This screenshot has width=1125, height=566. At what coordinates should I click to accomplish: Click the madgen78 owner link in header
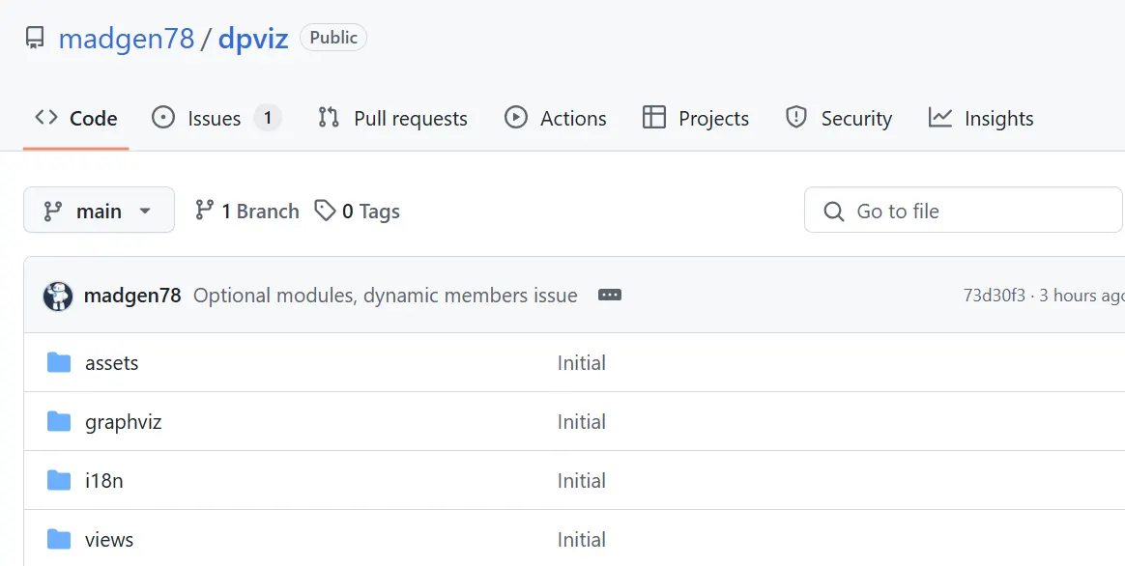(126, 39)
